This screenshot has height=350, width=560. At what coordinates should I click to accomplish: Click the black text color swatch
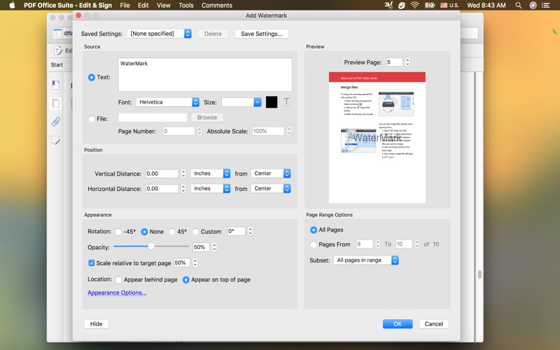[272, 102]
